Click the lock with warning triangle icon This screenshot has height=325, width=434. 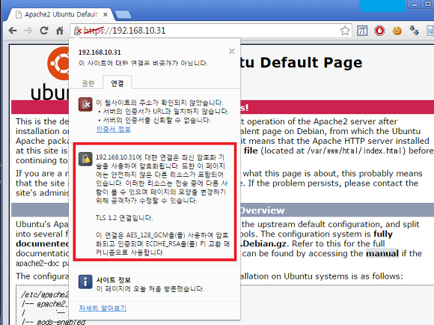85,159
